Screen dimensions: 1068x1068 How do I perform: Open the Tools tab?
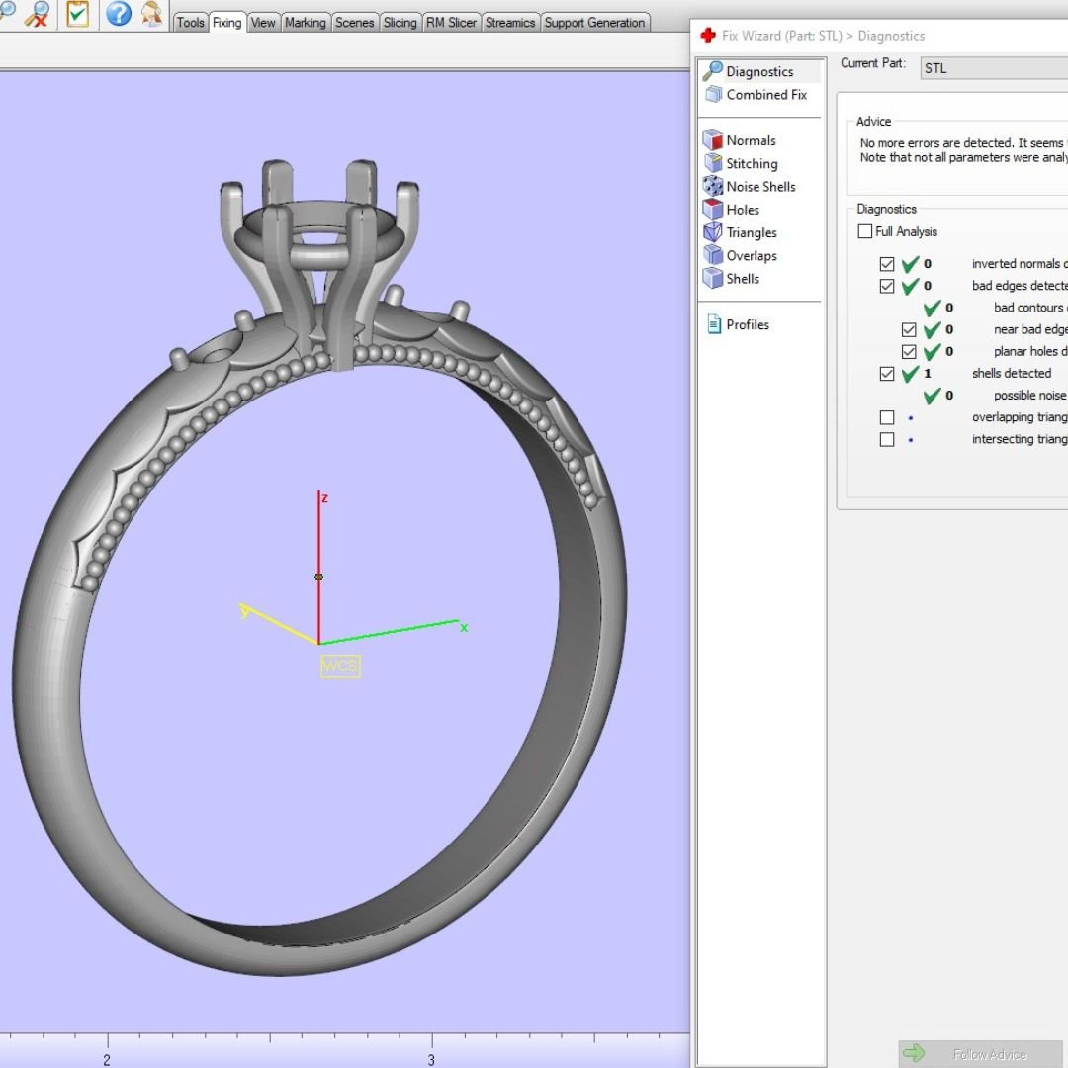(190, 23)
